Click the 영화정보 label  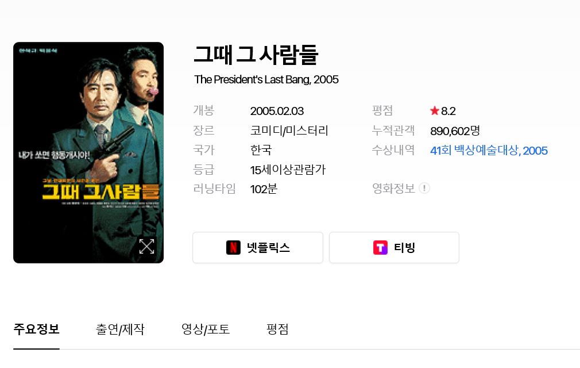pos(393,189)
